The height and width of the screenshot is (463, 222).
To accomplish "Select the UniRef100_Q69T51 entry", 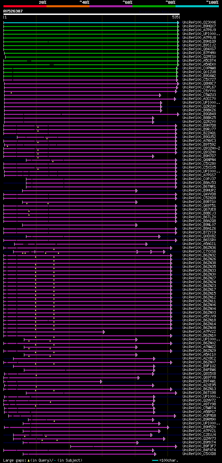I will point(199,205).
